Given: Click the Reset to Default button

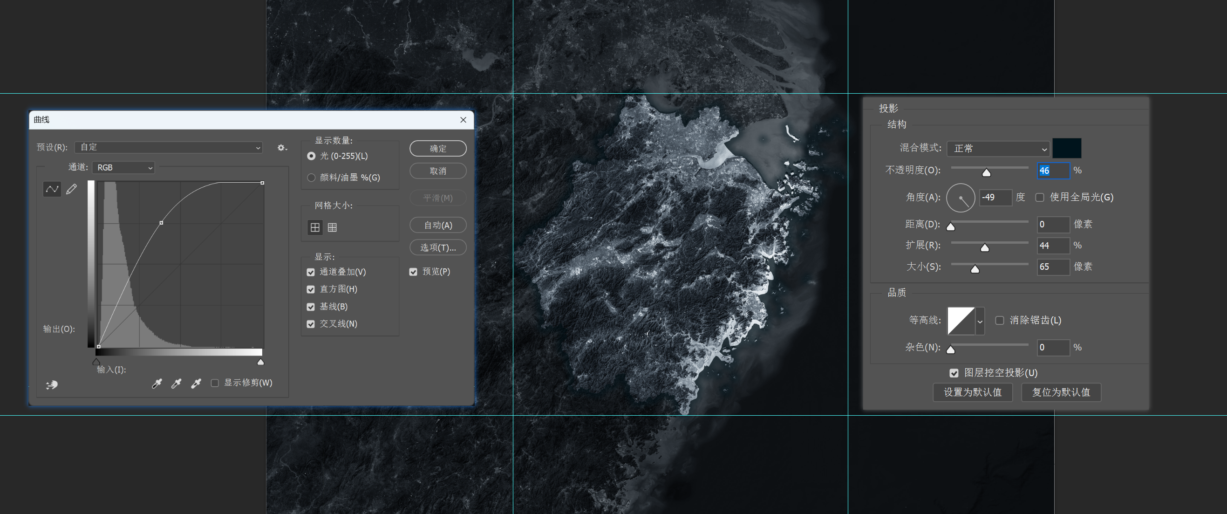Looking at the screenshot, I should click(1061, 392).
